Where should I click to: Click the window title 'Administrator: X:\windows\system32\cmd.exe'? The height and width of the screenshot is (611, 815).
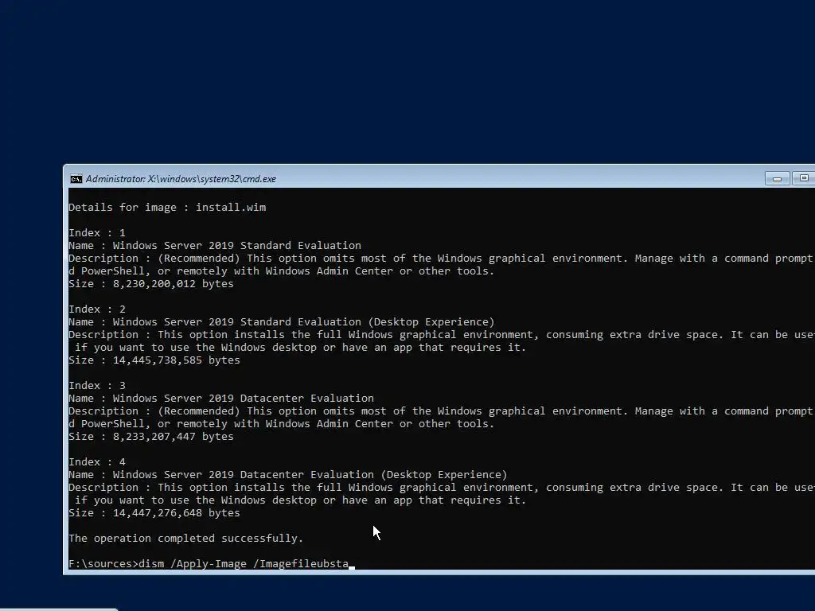pos(181,179)
